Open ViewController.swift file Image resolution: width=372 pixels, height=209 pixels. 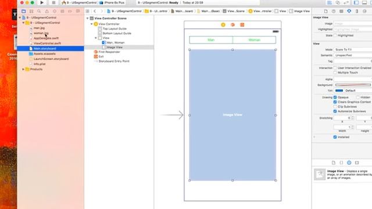pyautogui.click(x=47, y=44)
